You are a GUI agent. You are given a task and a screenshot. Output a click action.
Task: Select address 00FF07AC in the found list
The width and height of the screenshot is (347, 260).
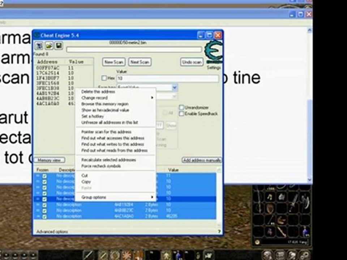click(48, 68)
